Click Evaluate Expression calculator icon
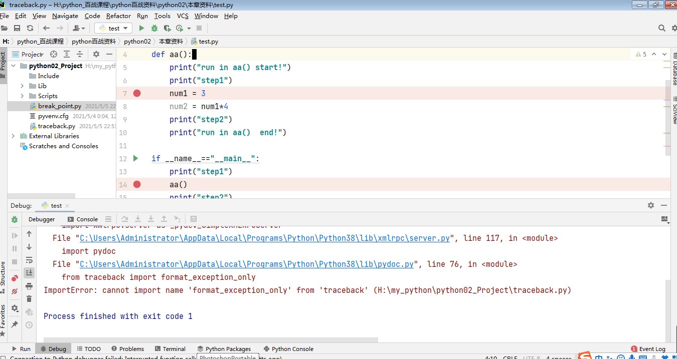This screenshot has height=359, width=677. (x=194, y=219)
